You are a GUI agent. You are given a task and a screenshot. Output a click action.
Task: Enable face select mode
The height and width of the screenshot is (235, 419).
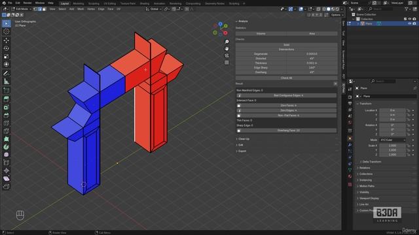point(45,9)
